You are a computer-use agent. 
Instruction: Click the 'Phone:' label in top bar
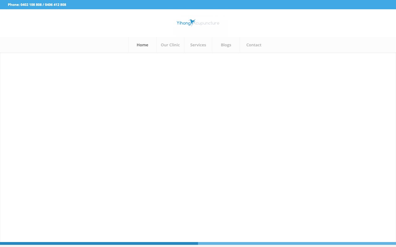14,5
